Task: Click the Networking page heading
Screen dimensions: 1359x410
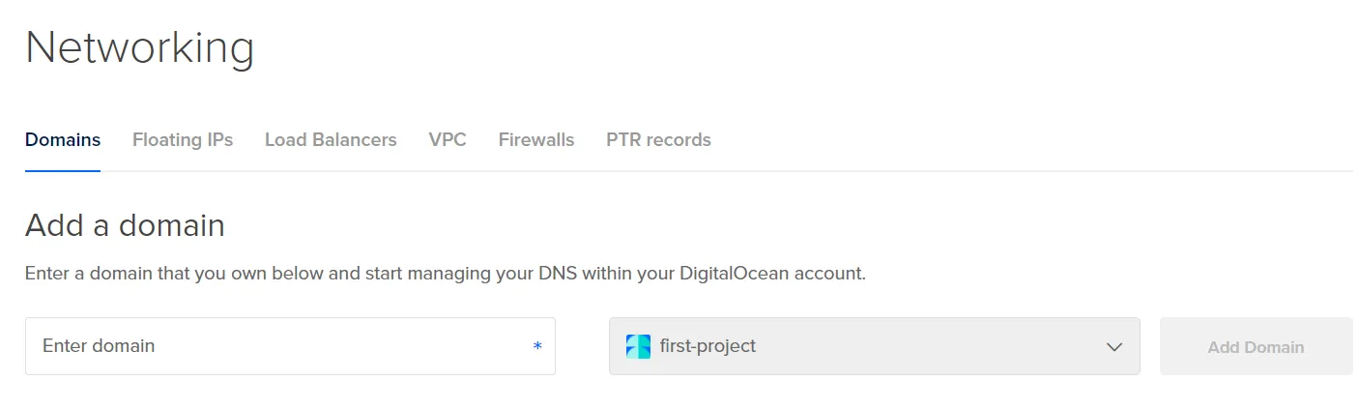Action: (x=139, y=47)
